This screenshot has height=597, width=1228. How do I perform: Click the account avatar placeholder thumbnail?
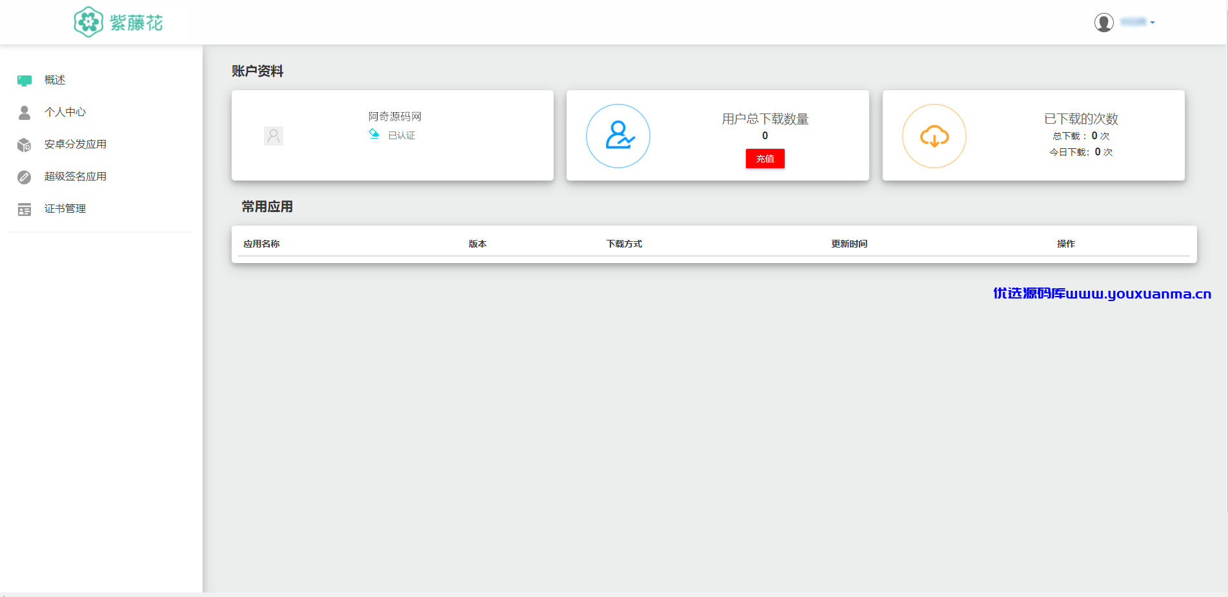click(x=274, y=136)
